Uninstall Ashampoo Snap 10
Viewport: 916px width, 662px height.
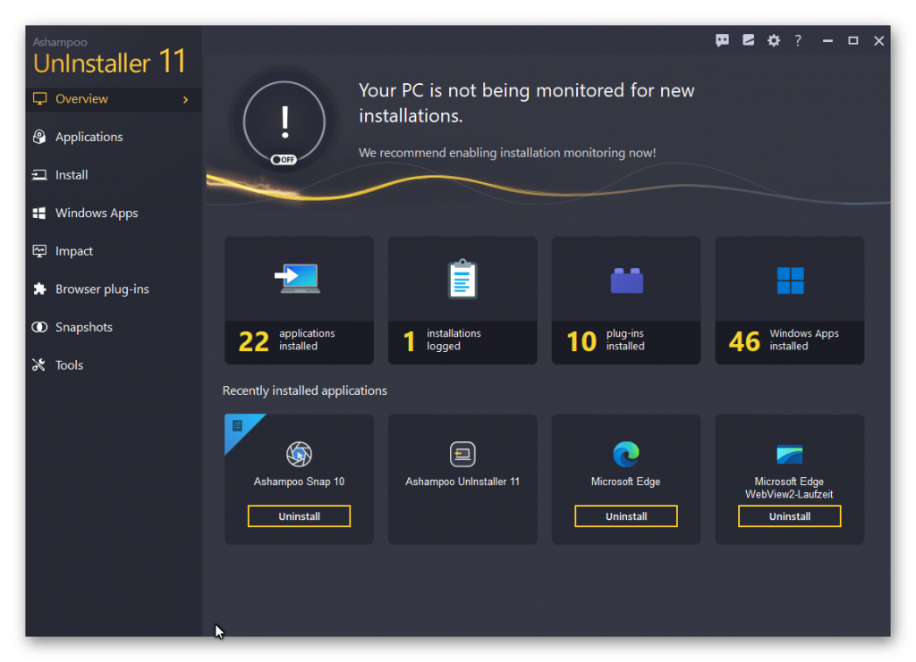pyautogui.click(x=299, y=516)
